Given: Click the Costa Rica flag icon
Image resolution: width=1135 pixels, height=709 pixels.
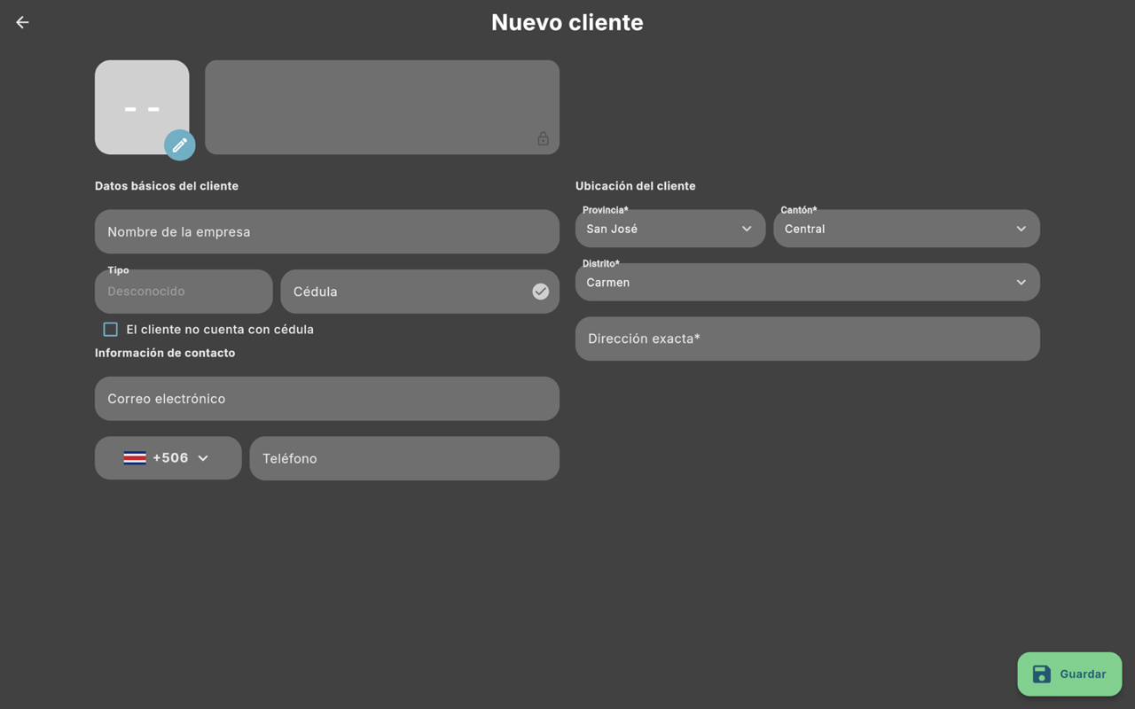Looking at the screenshot, I should (135, 458).
